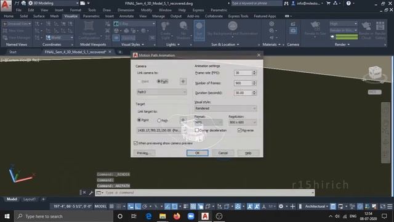Open the Output ribbon tab
Screen dimensions: 394x222
click(x=175, y=16)
